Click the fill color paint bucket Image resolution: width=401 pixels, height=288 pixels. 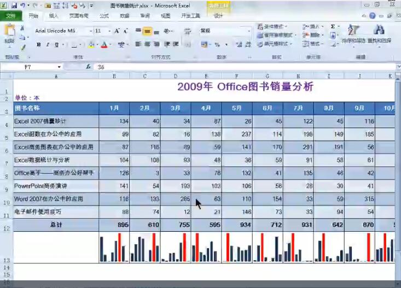[x=91, y=45]
